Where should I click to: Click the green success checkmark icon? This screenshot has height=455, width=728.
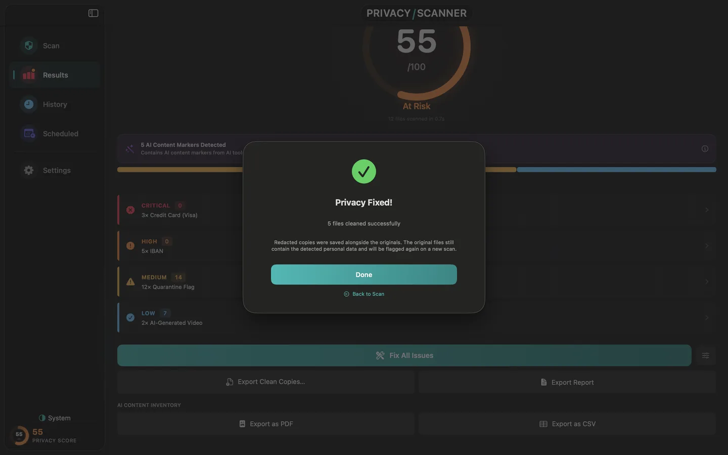[364, 171]
